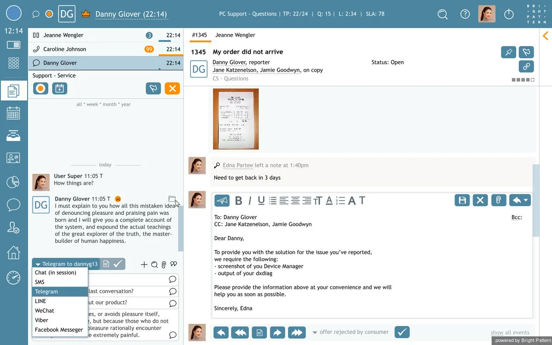The height and width of the screenshot is (345, 552).
Task: Open the inbox tray in the sidebar
Action: (x=13, y=136)
